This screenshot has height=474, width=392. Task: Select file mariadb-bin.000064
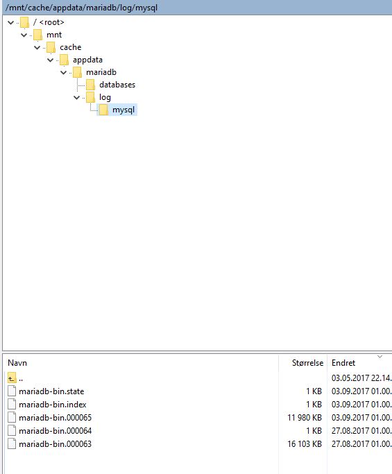pyautogui.click(x=55, y=431)
